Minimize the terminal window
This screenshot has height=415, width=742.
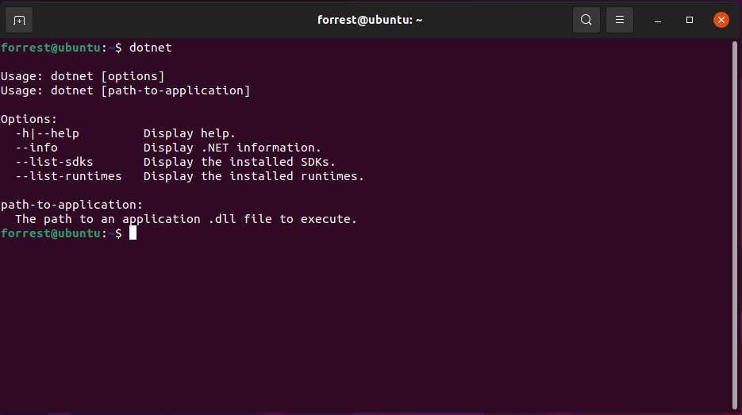click(657, 21)
